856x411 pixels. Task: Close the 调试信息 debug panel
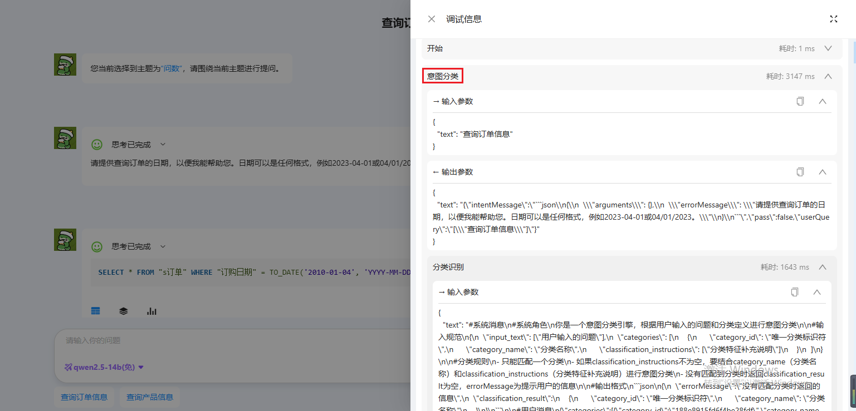(x=432, y=19)
